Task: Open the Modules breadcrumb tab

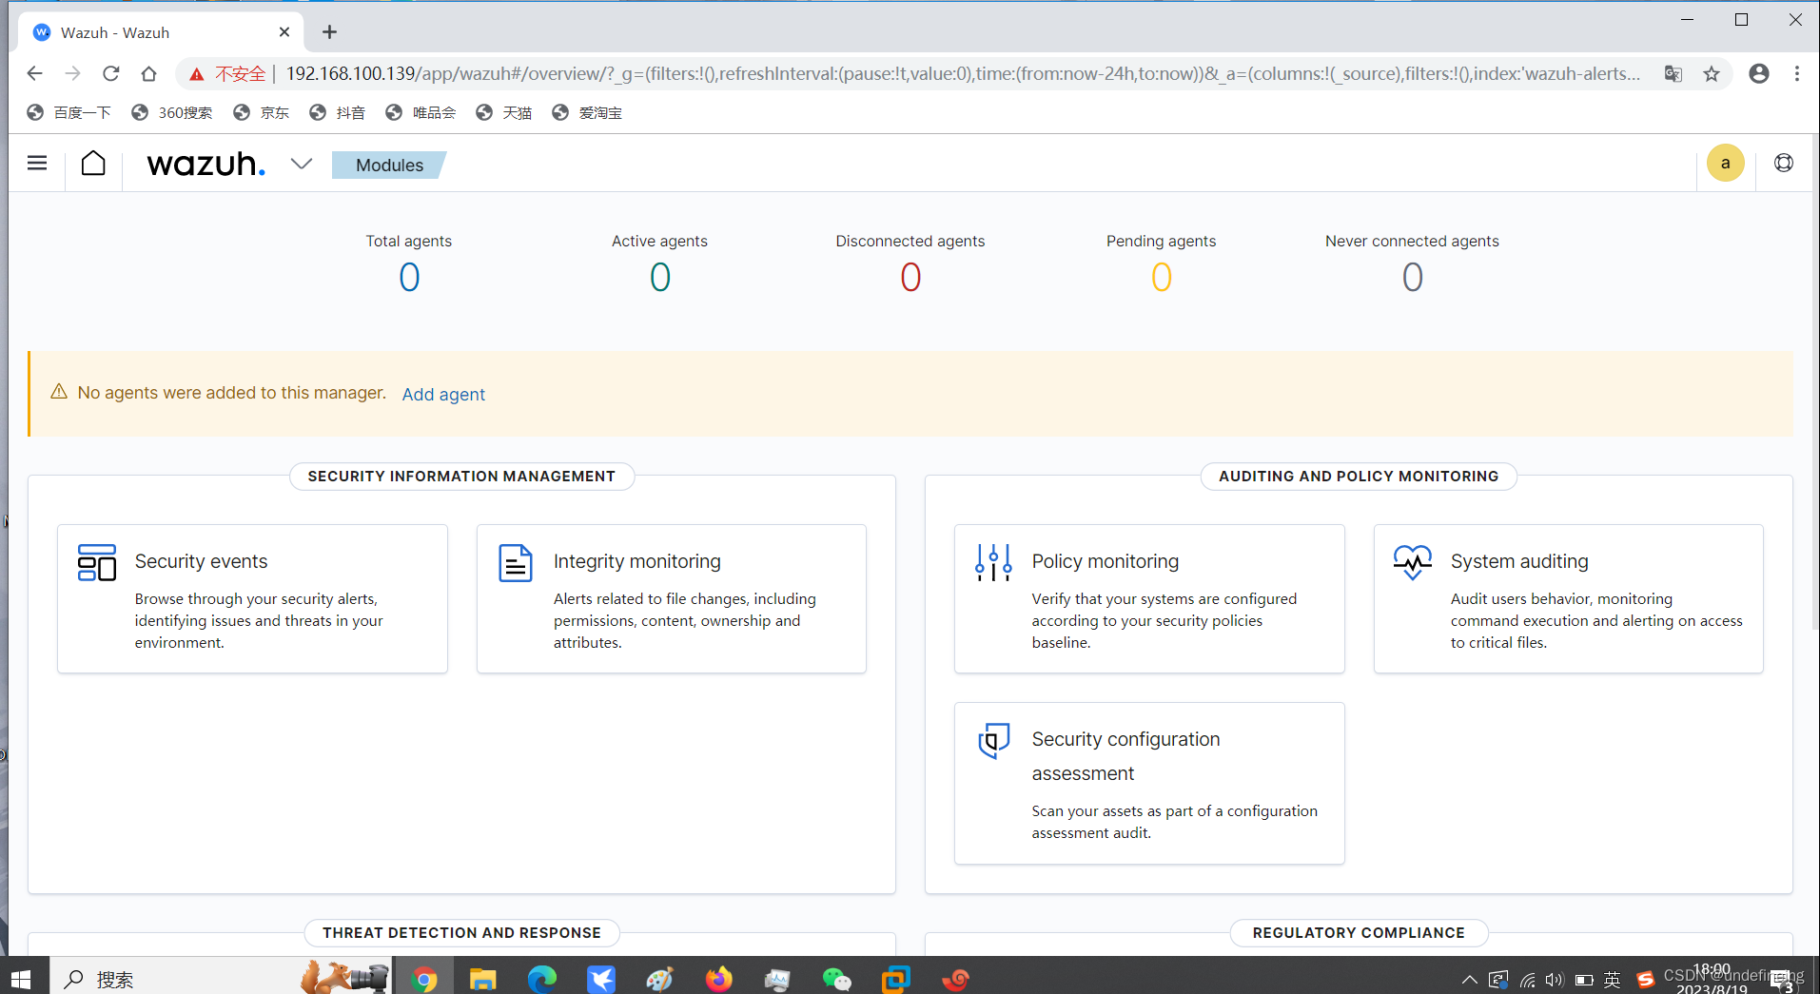Action: (389, 165)
